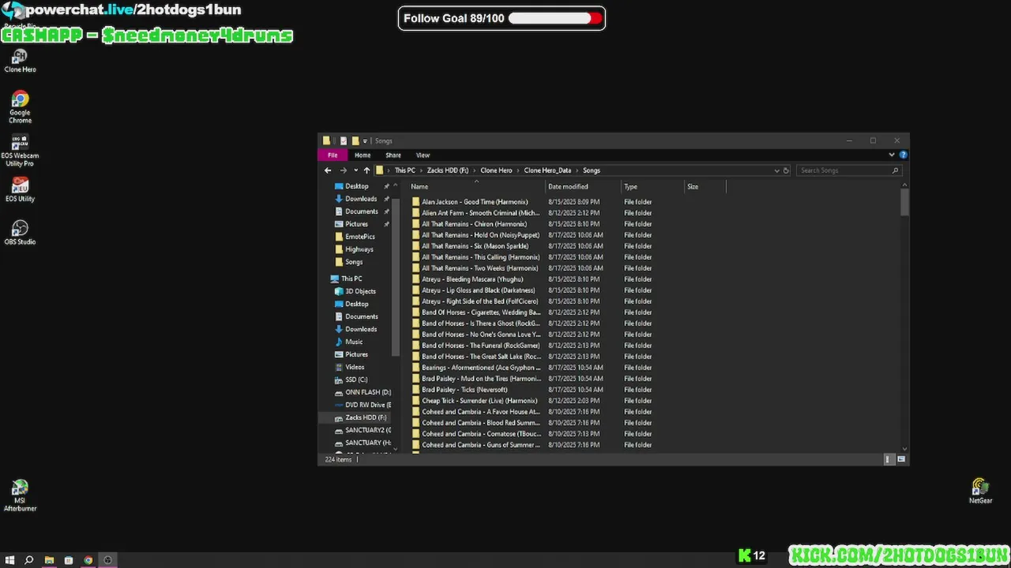Open the Home ribbon tab
This screenshot has width=1011, height=568.
point(363,155)
